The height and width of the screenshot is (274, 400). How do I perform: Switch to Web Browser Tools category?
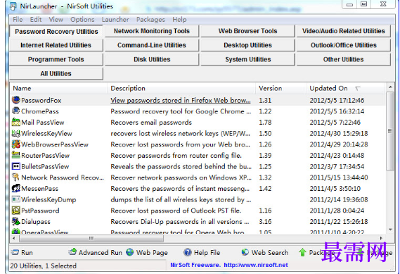pos(247,31)
